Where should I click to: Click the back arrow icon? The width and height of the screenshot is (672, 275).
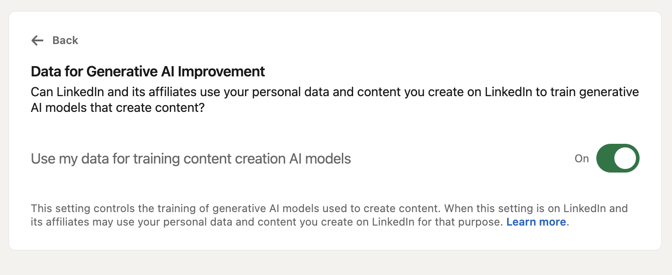pyautogui.click(x=37, y=40)
